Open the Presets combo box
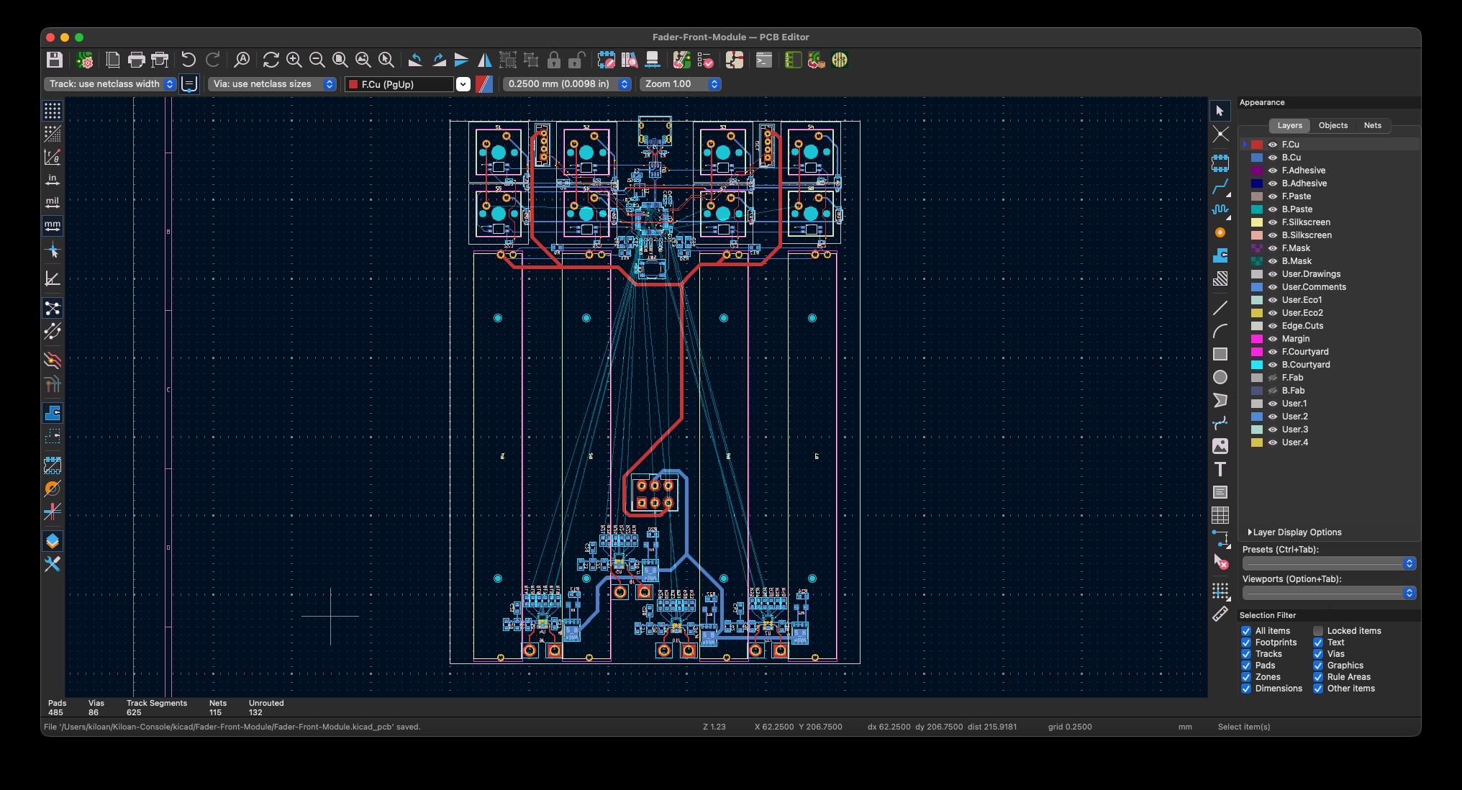The width and height of the screenshot is (1462, 790). pyautogui.click(x=1329, y=563)
